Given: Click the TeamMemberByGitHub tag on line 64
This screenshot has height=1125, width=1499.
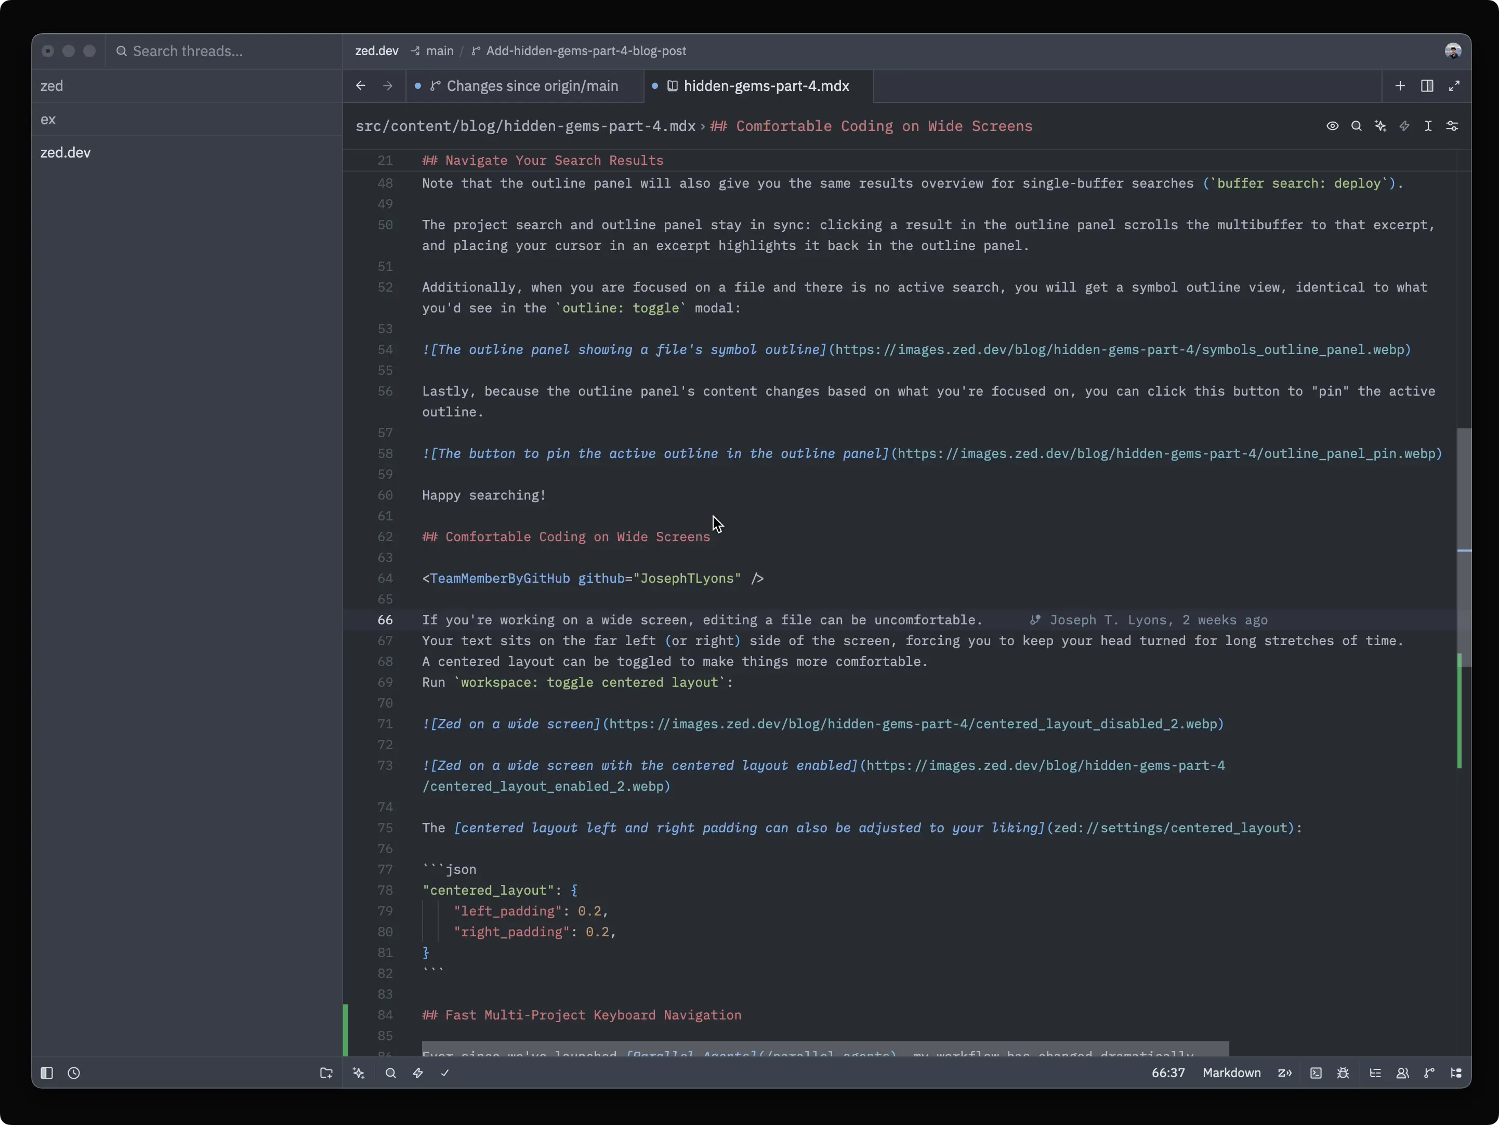Looking at the screenshot, I should coord(499,578).
